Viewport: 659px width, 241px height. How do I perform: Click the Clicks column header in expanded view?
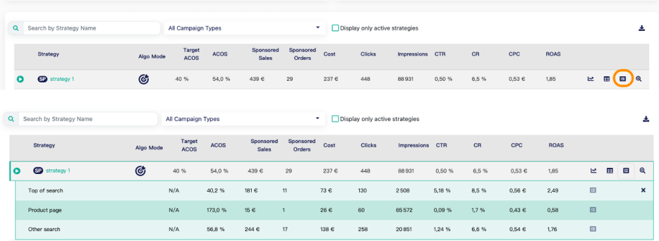pyautogui.click(x=368, y=145)
